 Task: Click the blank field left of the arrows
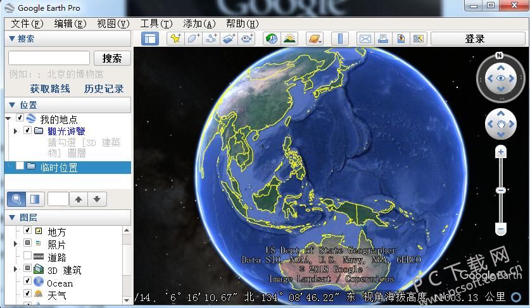58,199
